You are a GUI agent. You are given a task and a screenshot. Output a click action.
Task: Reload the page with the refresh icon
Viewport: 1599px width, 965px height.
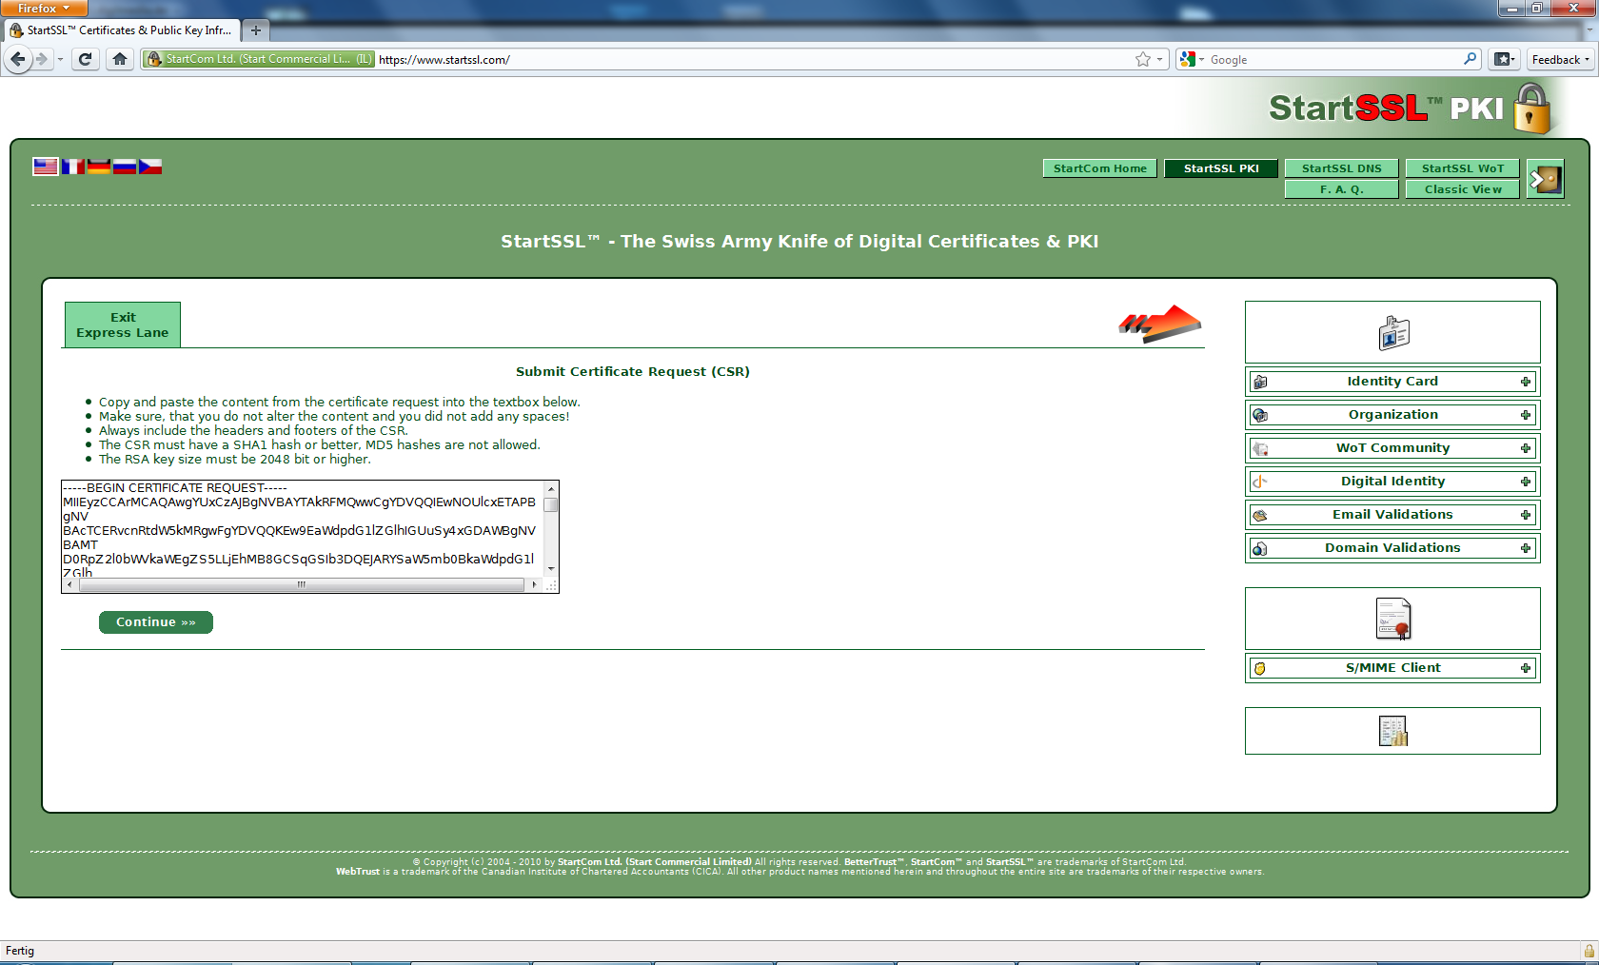pos(85,59)
